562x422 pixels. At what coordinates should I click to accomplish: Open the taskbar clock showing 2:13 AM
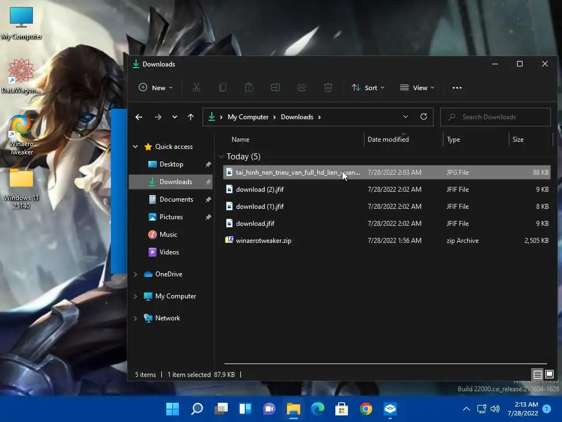coord(522,409)
